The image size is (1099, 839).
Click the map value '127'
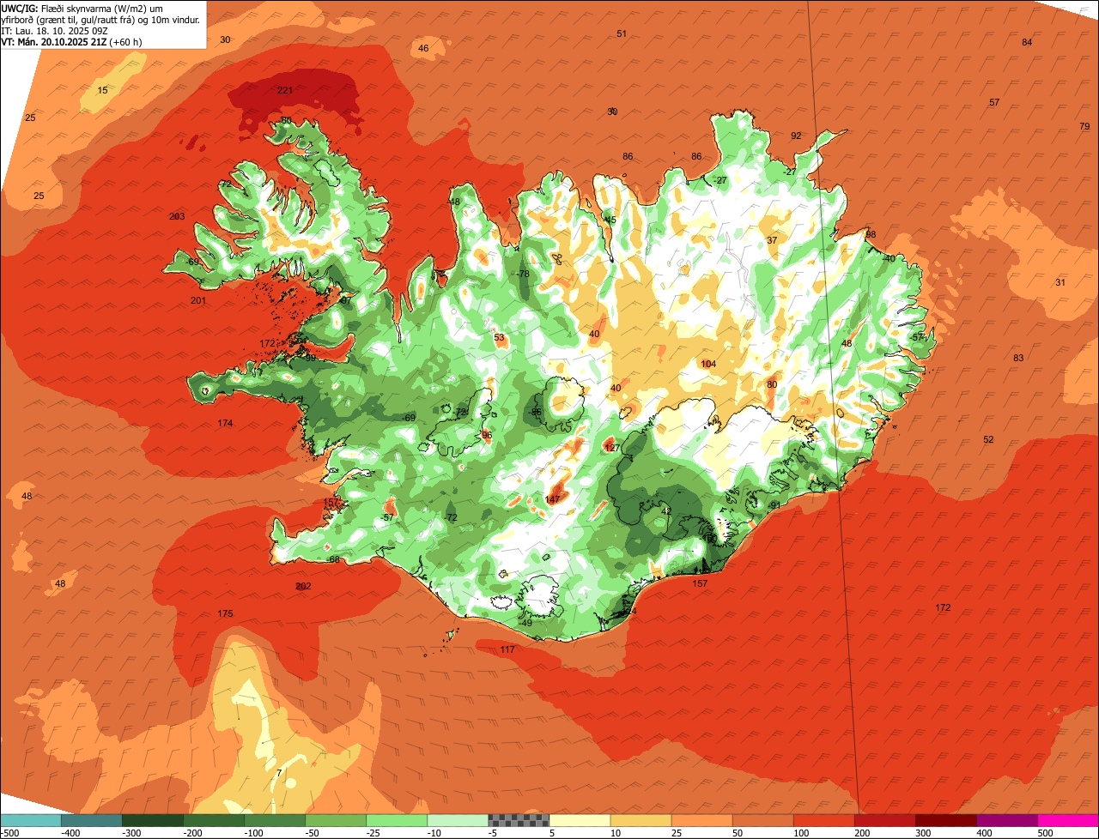coord(612,449)
